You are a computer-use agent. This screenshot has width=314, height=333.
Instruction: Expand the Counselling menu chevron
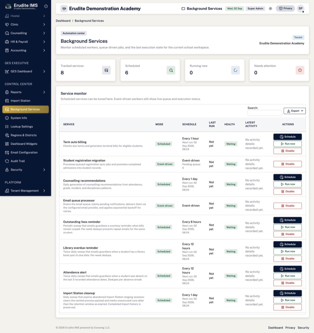point(44,33)
